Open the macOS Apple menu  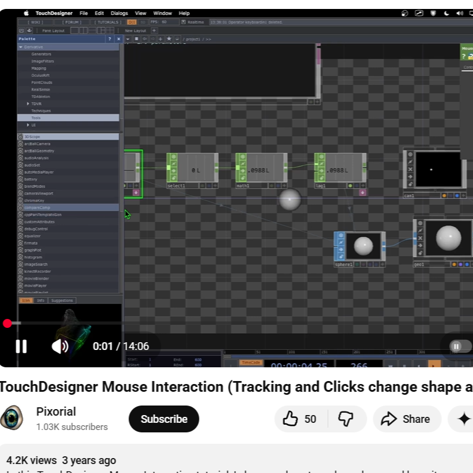(26, 13)
